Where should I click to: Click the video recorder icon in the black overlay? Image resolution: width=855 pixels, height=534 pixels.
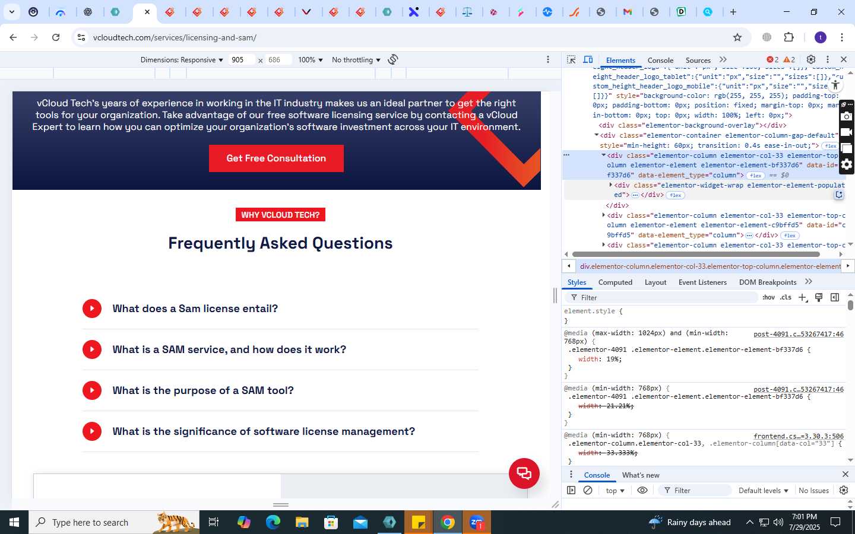pos(847,132)
